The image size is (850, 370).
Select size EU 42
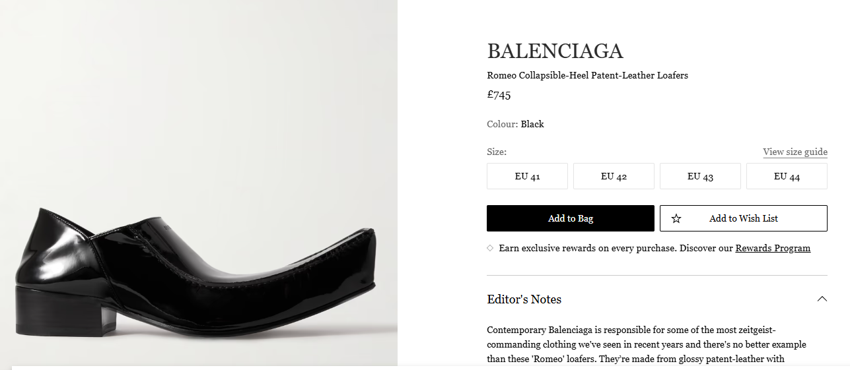tap(614, 176)
